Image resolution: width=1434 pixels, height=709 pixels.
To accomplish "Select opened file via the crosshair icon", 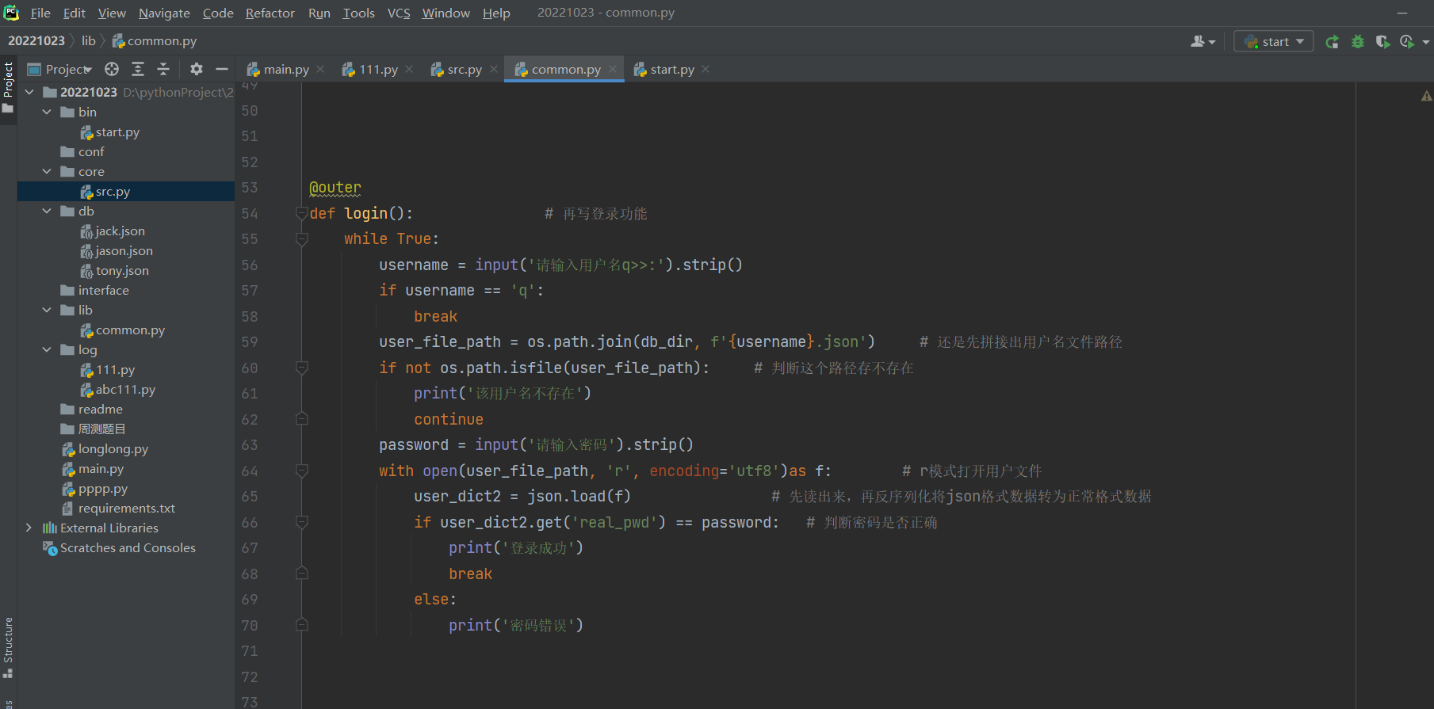I will point(112,69).
